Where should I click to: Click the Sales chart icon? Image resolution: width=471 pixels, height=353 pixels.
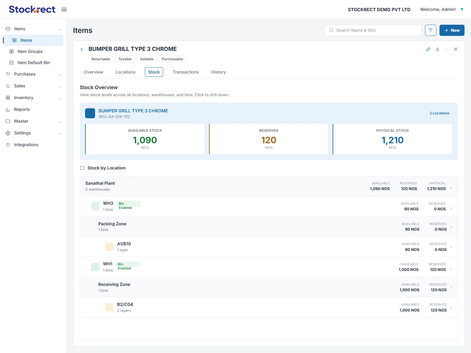8,86
